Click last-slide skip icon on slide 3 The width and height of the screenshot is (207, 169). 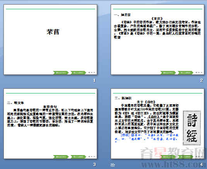(x=94, y=157)
